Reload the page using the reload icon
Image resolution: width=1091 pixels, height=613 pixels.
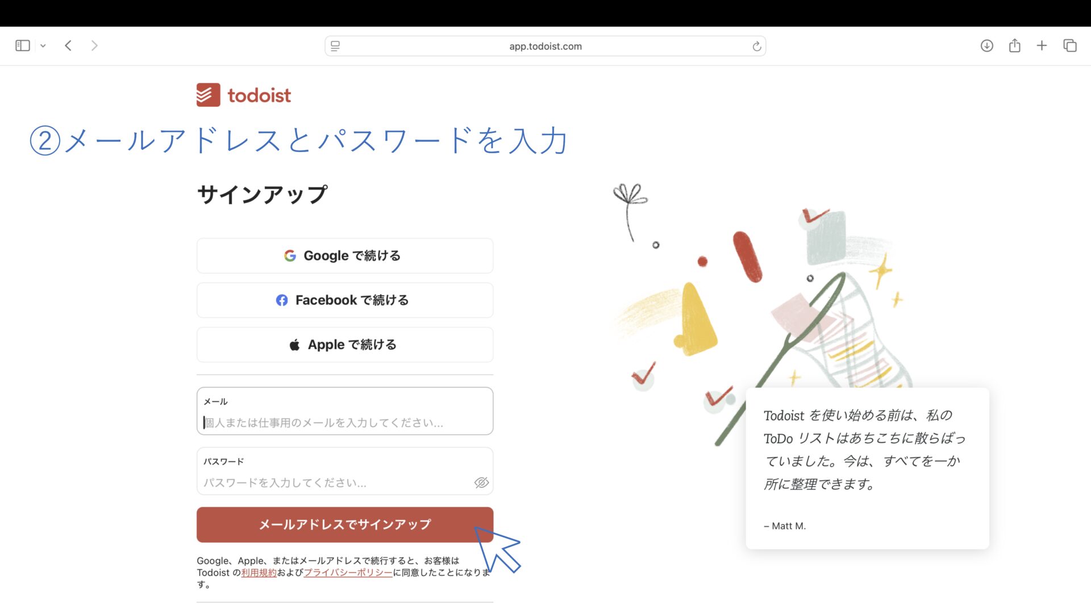pos(757,46)
